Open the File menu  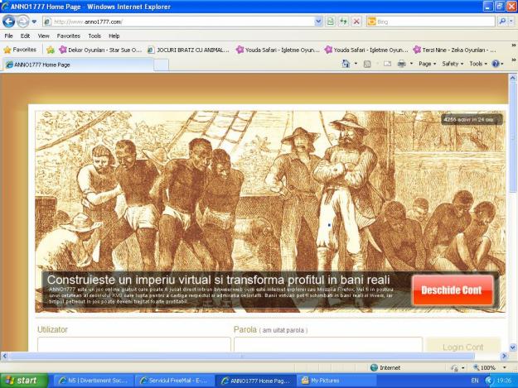tap(8, 36)
